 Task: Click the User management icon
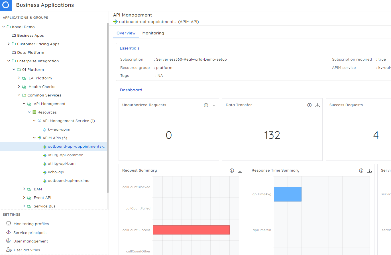point(9,241)
